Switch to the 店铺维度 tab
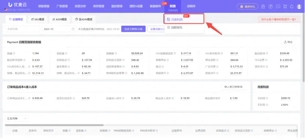 (x=15, y=19)
